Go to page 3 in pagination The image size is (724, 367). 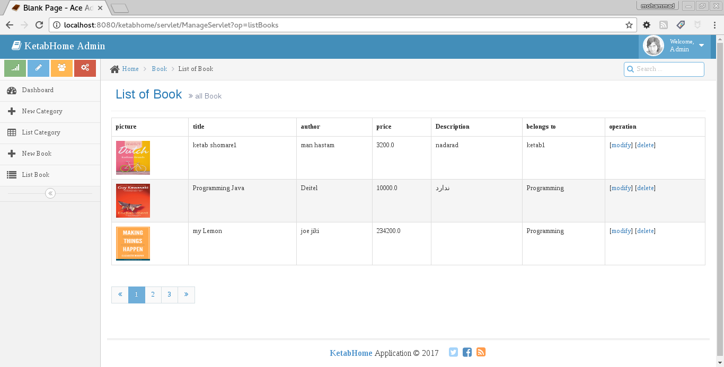170,295
